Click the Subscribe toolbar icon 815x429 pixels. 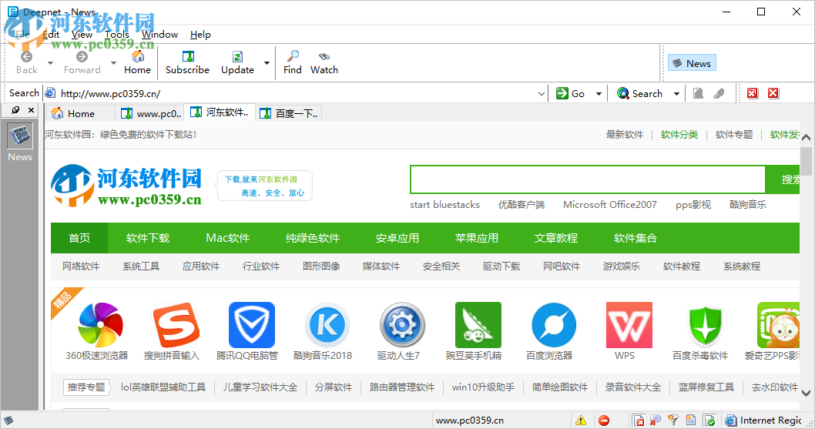click(x=188, y=56)
